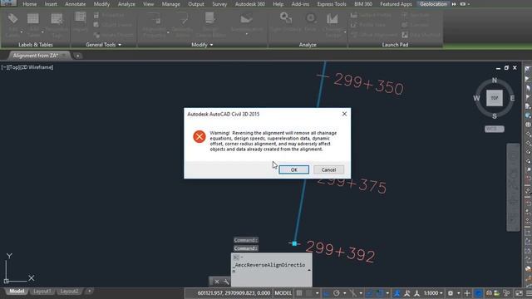Cancel the reverse alignment warning dialog
Viewport: 532px width, 299px height.
(x=328, y=169)
